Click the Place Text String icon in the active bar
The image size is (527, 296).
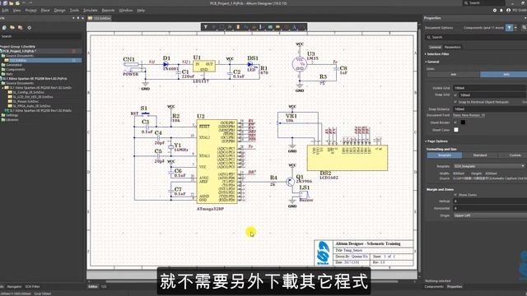click(x=295, y=27)
